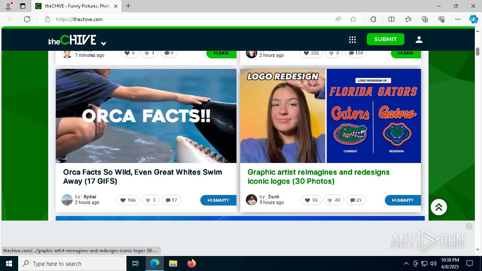Image resolution: width=482 pixels, height=271 pixels.
Task: Open Collections in Edge toolbar
Action: [x=425, y=19]
